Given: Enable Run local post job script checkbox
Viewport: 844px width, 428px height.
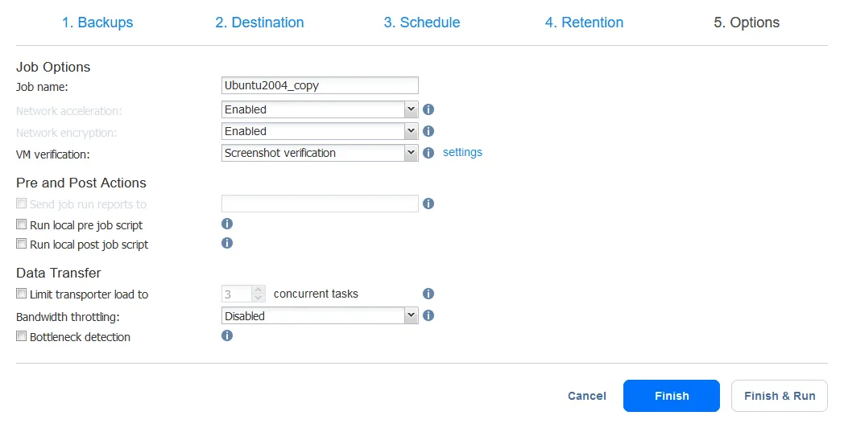Looking at the screenshot, I should pyautogui.click(x=22, y=244).
